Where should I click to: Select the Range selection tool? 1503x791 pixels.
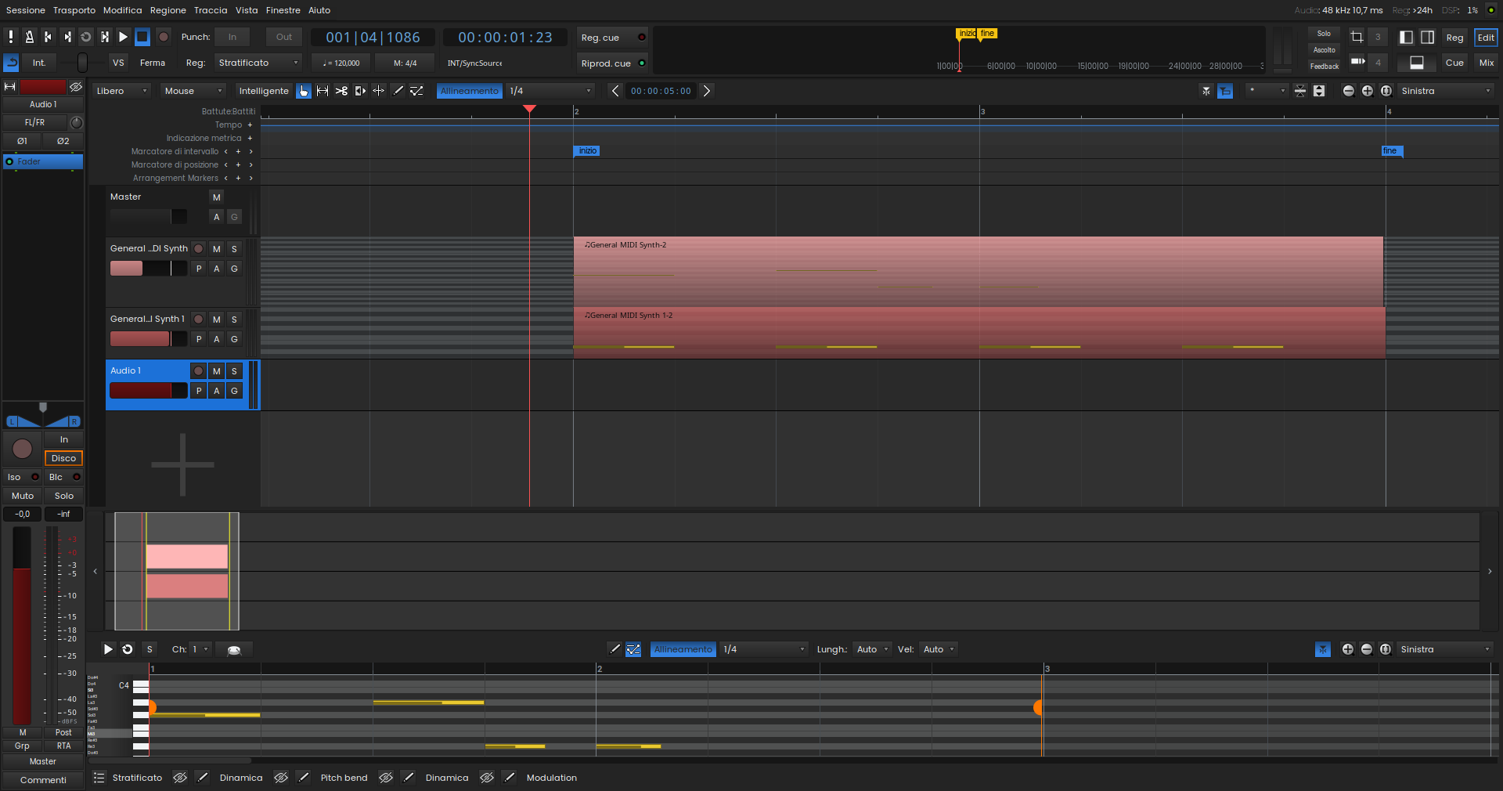(x=323, y=91)
